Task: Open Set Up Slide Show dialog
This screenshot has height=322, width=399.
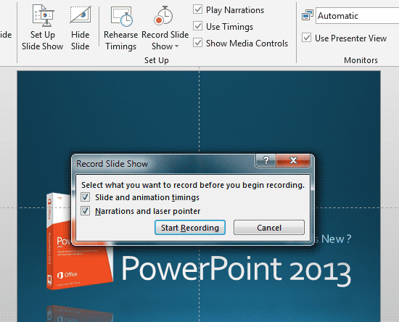Action: [43, 28]
